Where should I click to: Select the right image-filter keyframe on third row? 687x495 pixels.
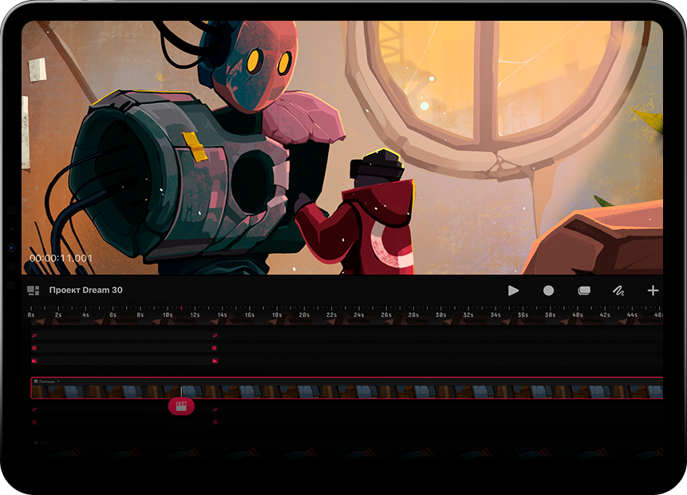pos(215,361)
